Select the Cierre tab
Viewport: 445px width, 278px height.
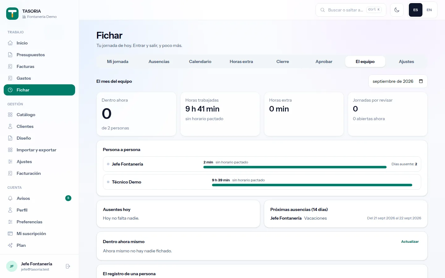coord(283,61)
